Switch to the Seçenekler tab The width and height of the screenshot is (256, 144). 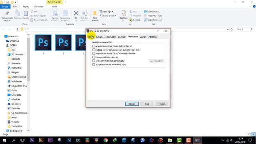pyautogui.click(x=111, y=37)
